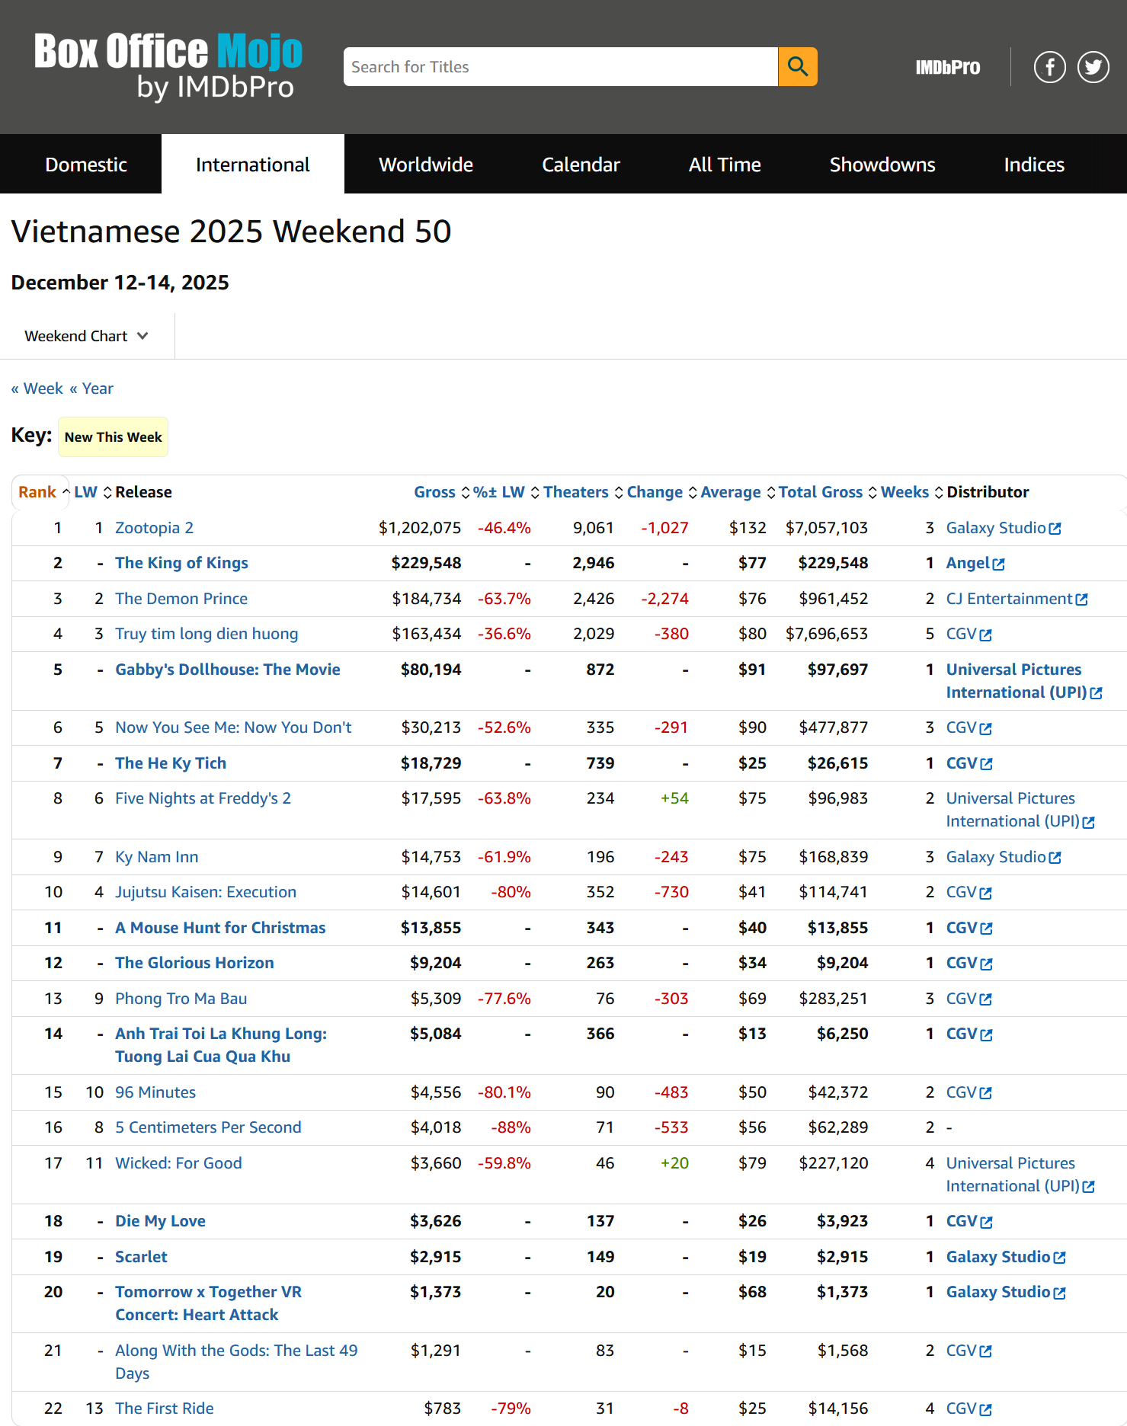
Task: Sort by Rank column arrow
Action: pos(66,492)
